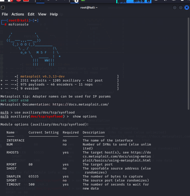Click the root@kali: ~ window title
Image resolution: width=190 pixels, height=196 pixels.
pyautogui.click(x=89, y=7)
